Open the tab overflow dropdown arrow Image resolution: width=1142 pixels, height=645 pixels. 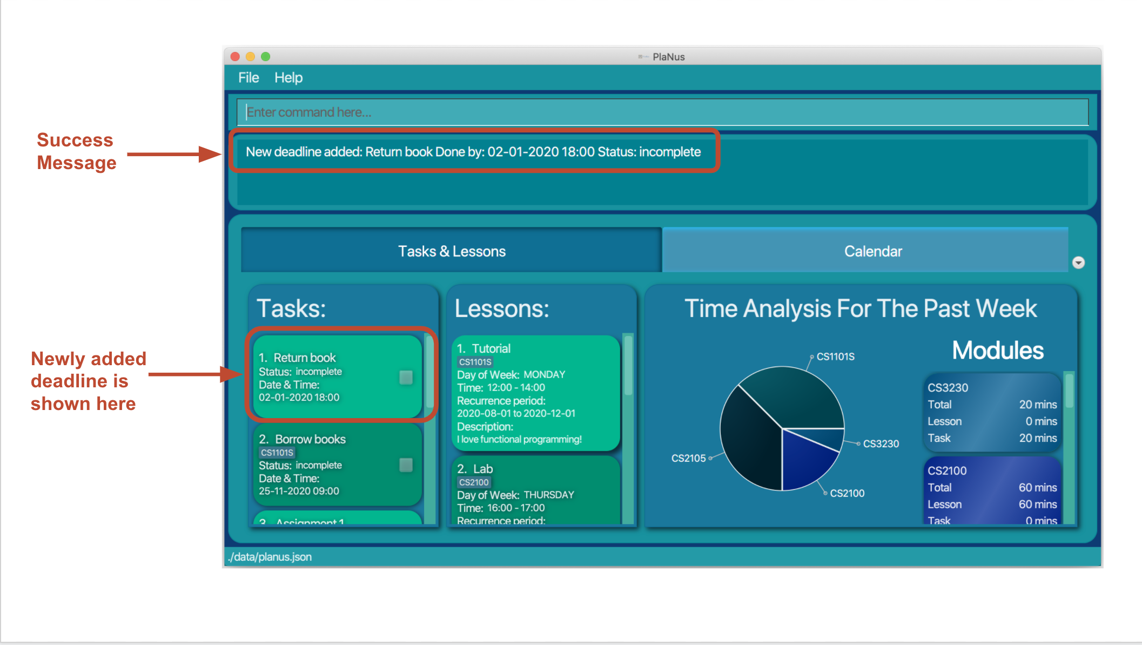1078,263
